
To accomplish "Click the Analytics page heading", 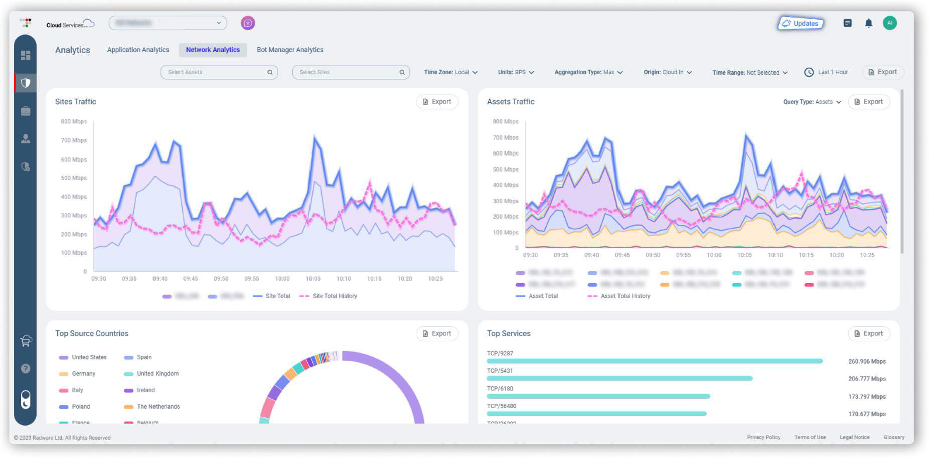I will (x=73, y=50).
